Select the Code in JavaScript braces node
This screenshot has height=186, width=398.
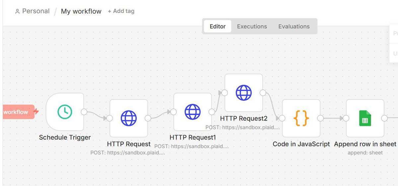tap(301, 118)
